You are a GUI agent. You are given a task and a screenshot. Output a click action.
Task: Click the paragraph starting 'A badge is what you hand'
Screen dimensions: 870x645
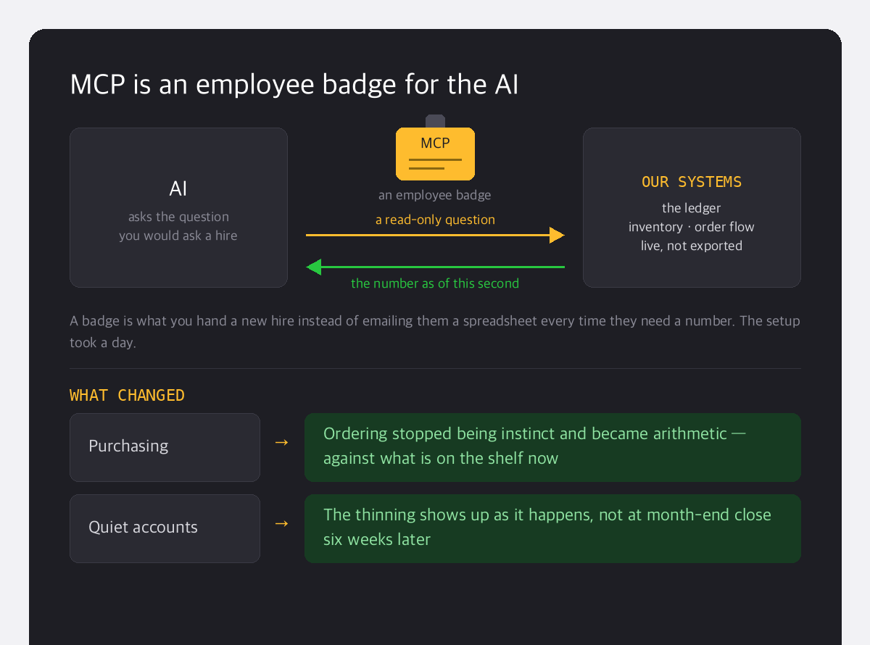(x=435, y=331)
